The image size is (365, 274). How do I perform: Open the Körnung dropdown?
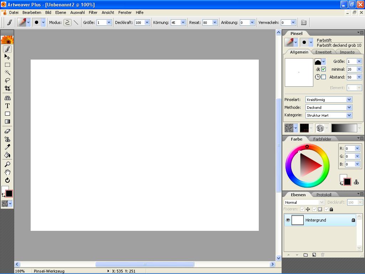(x=183, y=22)
